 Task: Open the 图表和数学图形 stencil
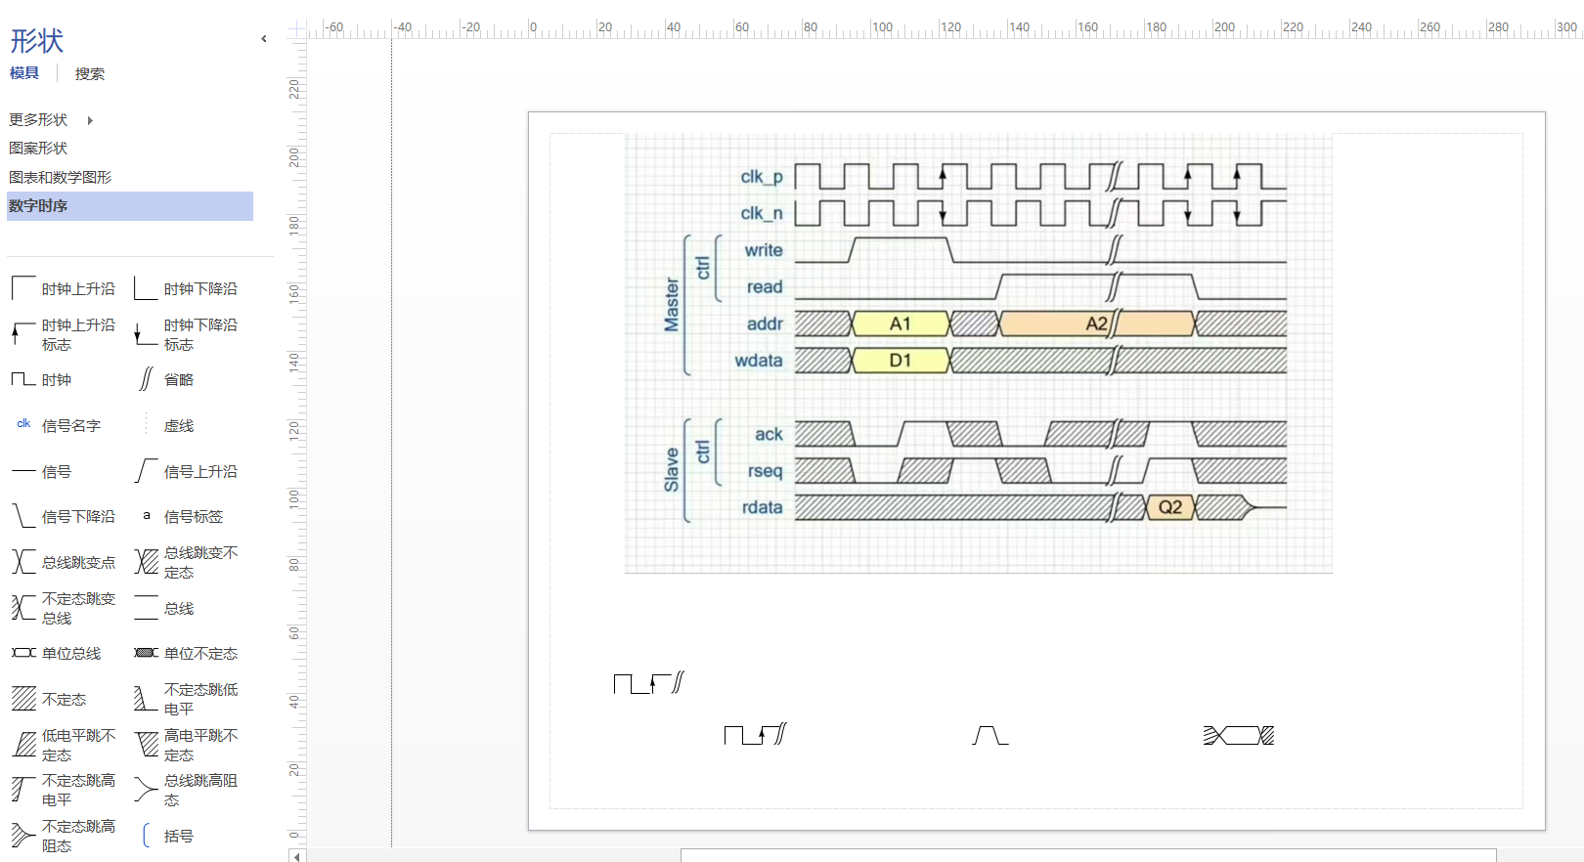tap(60, 177)
